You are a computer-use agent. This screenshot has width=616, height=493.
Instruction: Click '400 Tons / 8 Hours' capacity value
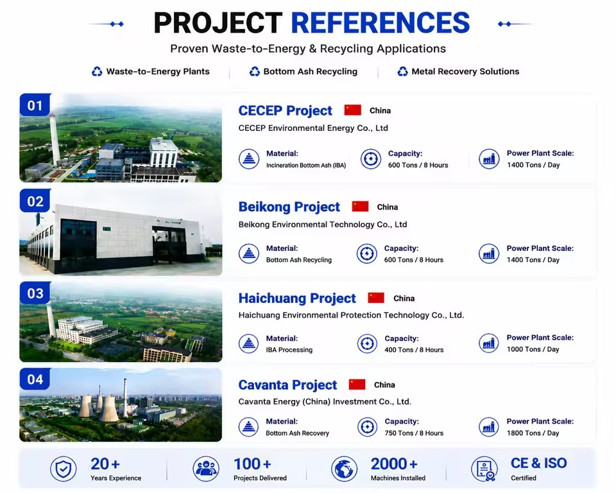(x=414, y=350)
